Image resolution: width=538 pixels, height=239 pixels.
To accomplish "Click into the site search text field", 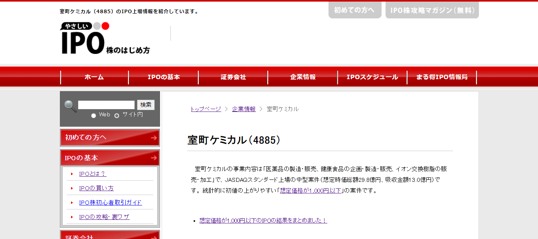I will pos(107,105).
